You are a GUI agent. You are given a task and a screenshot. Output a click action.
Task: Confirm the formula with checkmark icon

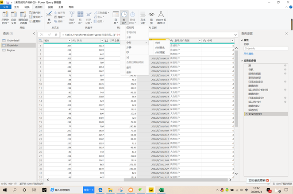tap(49, 35)
